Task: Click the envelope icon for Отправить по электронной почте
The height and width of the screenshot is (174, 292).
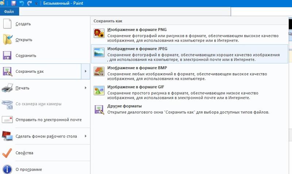Action: click(7, 120)
